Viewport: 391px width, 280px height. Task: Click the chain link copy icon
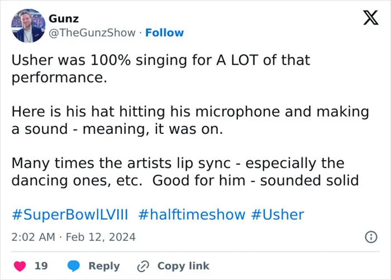tap(143, 266)
